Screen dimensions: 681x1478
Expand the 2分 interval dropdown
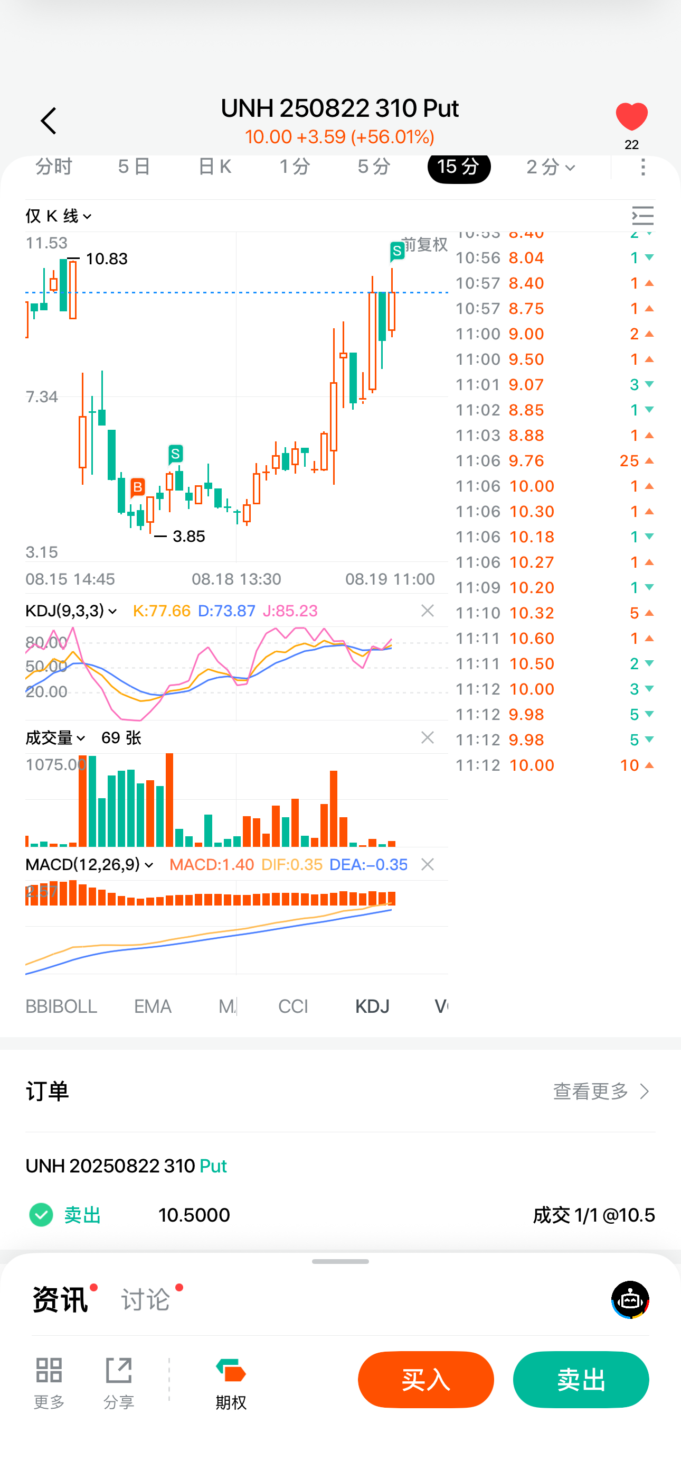click(x=550, y=167)
